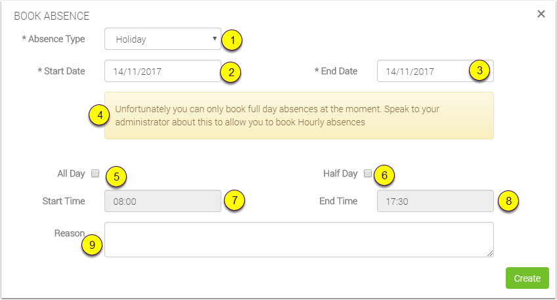Tick the Half Day checkbox

368,174
